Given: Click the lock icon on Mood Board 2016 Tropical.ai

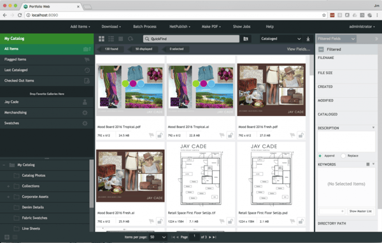Looking at the screenshot, I should [x=230, y=135].
